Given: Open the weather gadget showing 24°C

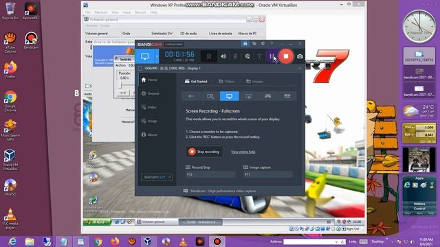Looking at the screenshot, I should 419,111.
